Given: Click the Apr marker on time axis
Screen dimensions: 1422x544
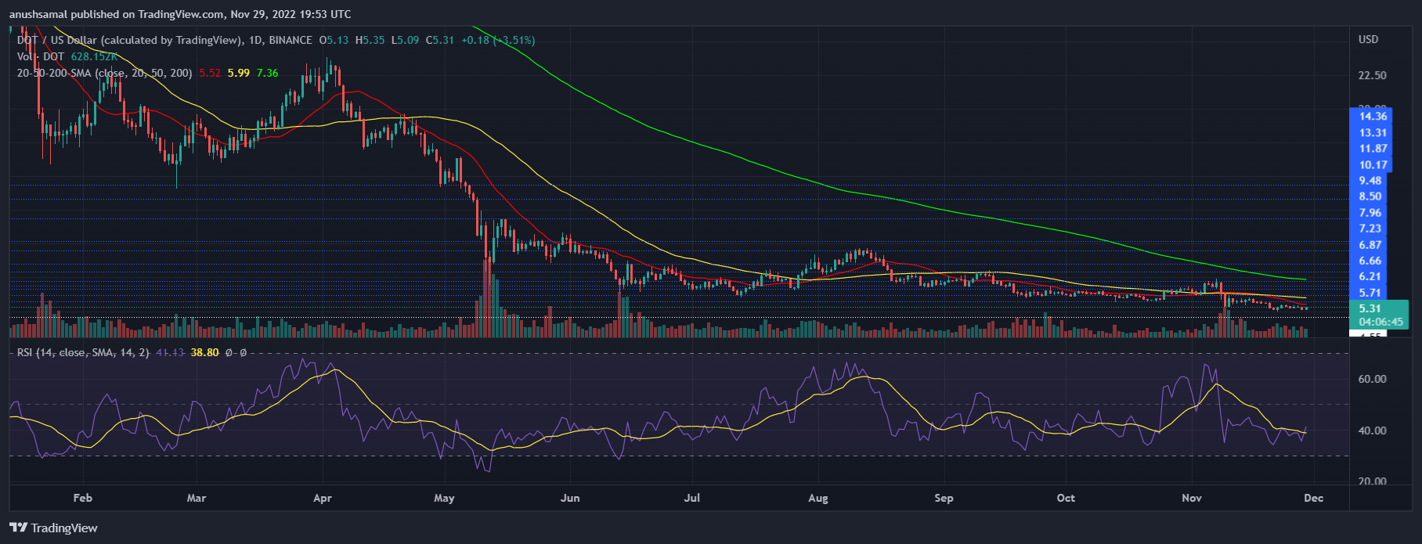Looking at the screenshot, I should [x=323, y=499].
